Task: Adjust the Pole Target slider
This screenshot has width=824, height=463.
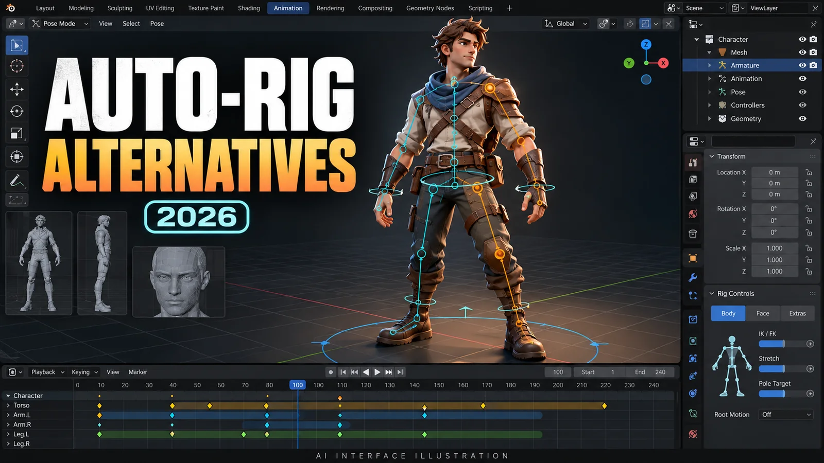Action: (781, 394)
